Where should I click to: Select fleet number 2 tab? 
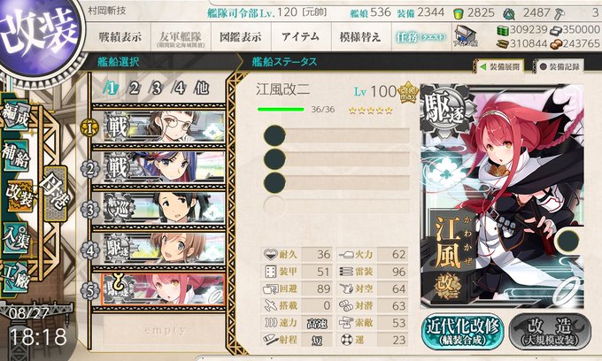(x=134, y=88)
